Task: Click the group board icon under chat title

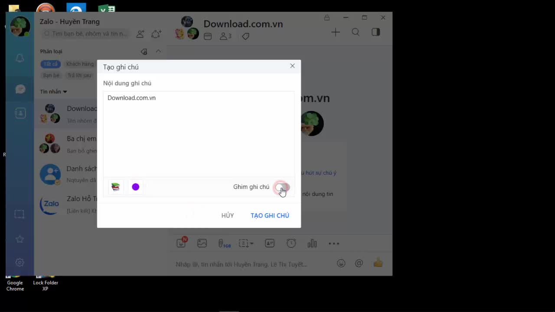Action: click(x=208, y=36)
